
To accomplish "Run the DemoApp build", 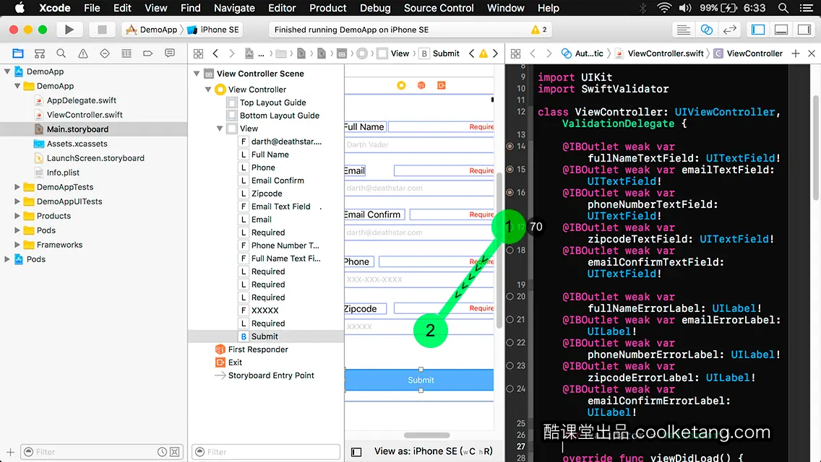I will pyautogui.click(x=69, y=30).
